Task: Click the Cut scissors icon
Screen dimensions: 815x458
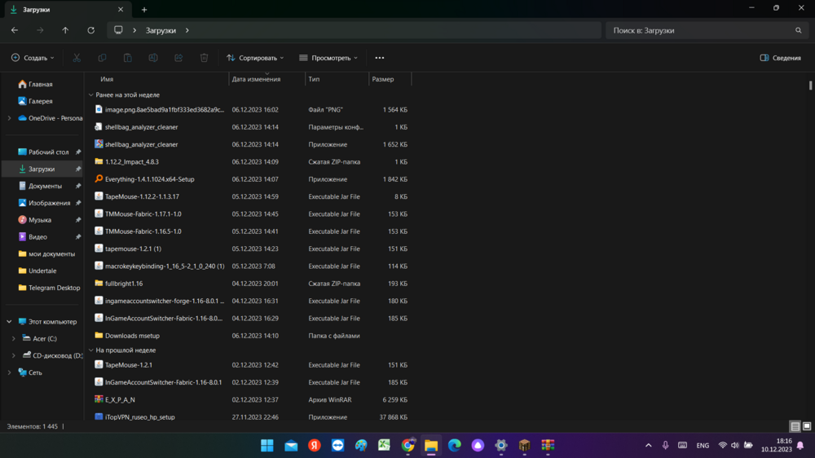Action: click(x=77, y=58)
